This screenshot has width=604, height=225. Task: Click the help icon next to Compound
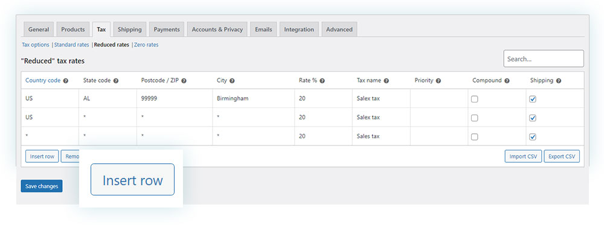point(507,81)
